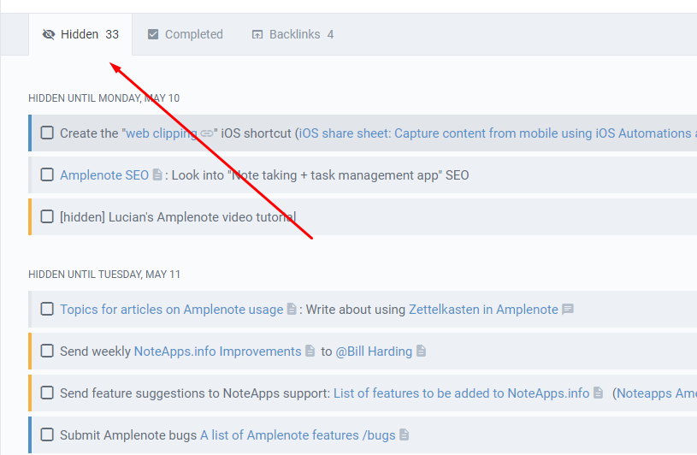This screenshot has width=697, height=455.
Task: Check off Send feature suggestions task
Action: (x=47, y=393)
